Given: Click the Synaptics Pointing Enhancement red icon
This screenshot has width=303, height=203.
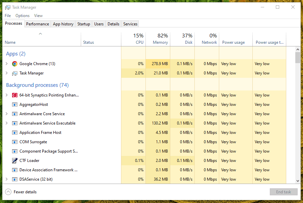Looking at the screenshot, I should [x=15, y=95].
